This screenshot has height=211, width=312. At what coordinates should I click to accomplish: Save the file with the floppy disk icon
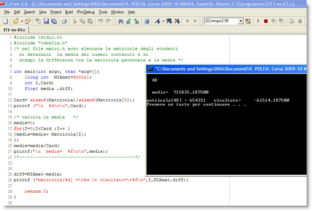pos(46,21)
